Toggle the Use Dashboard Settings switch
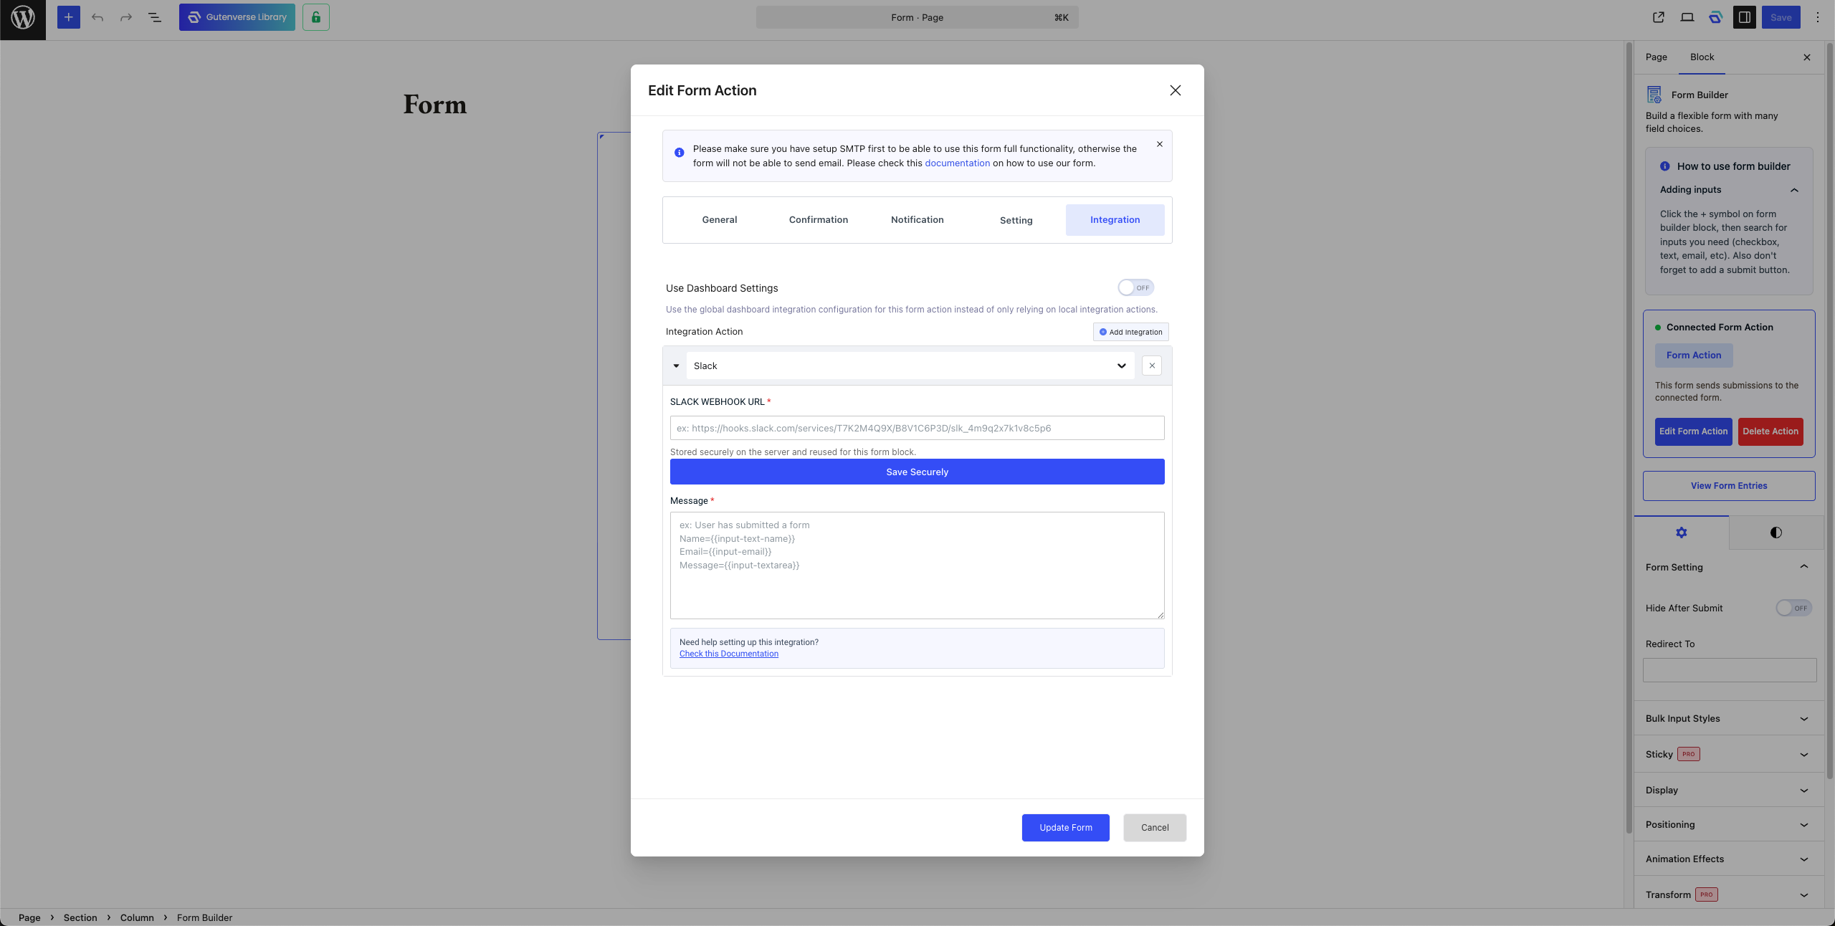 click(x=1135, y=287)
